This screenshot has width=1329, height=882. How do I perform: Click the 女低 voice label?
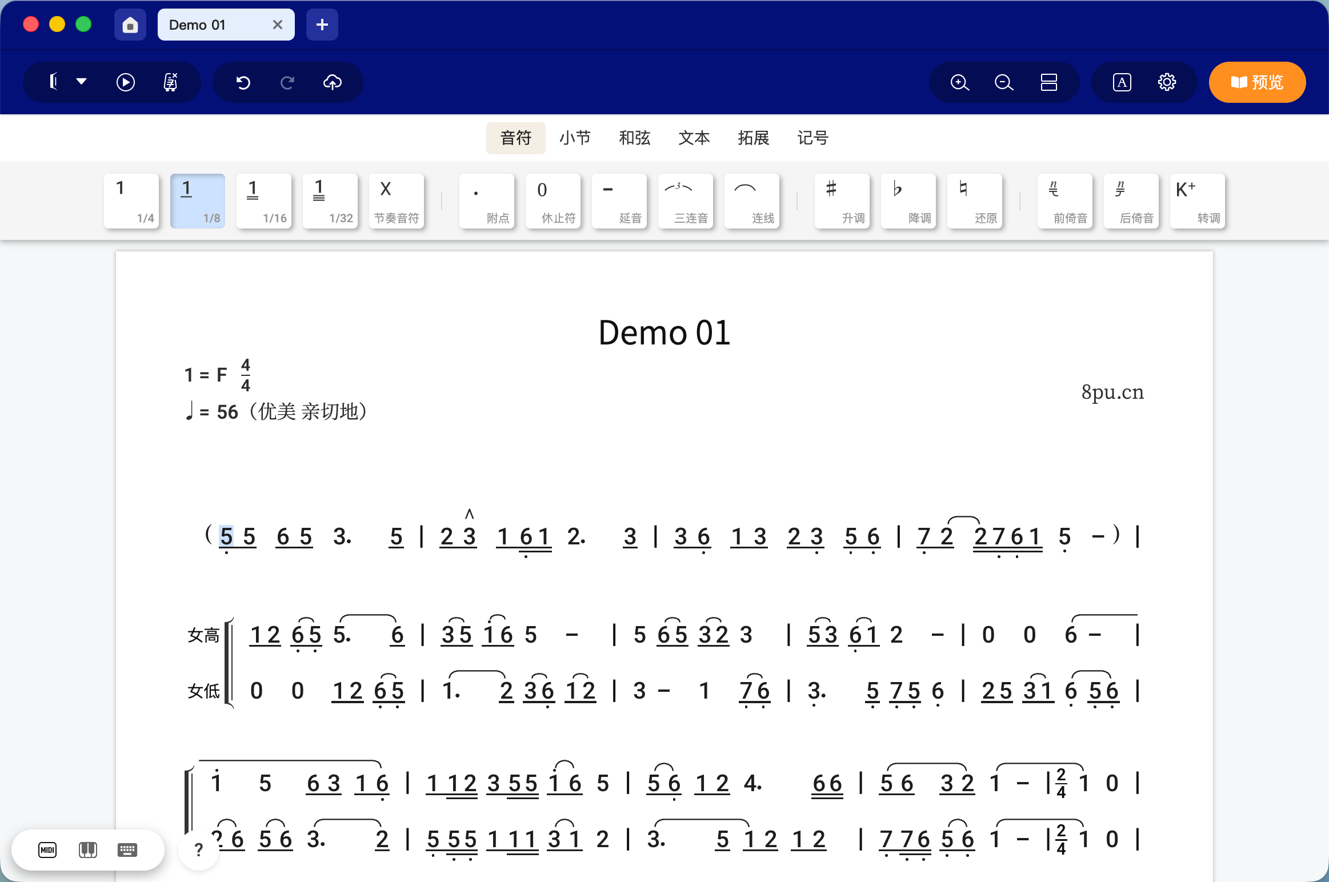[203, 691]
